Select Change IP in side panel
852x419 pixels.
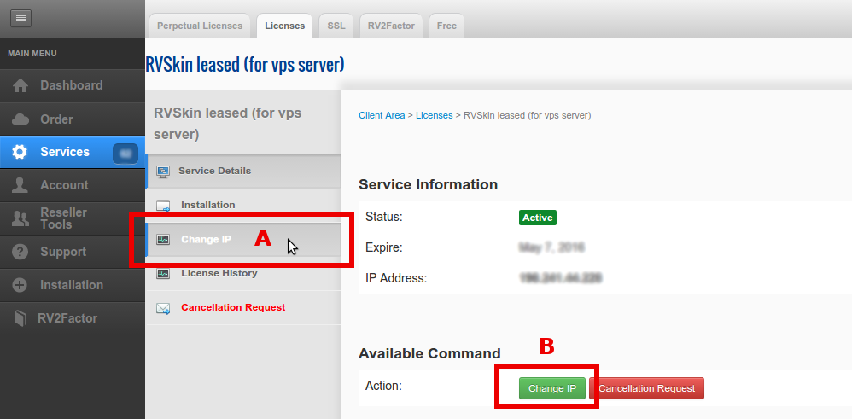(x=243, y=239)
